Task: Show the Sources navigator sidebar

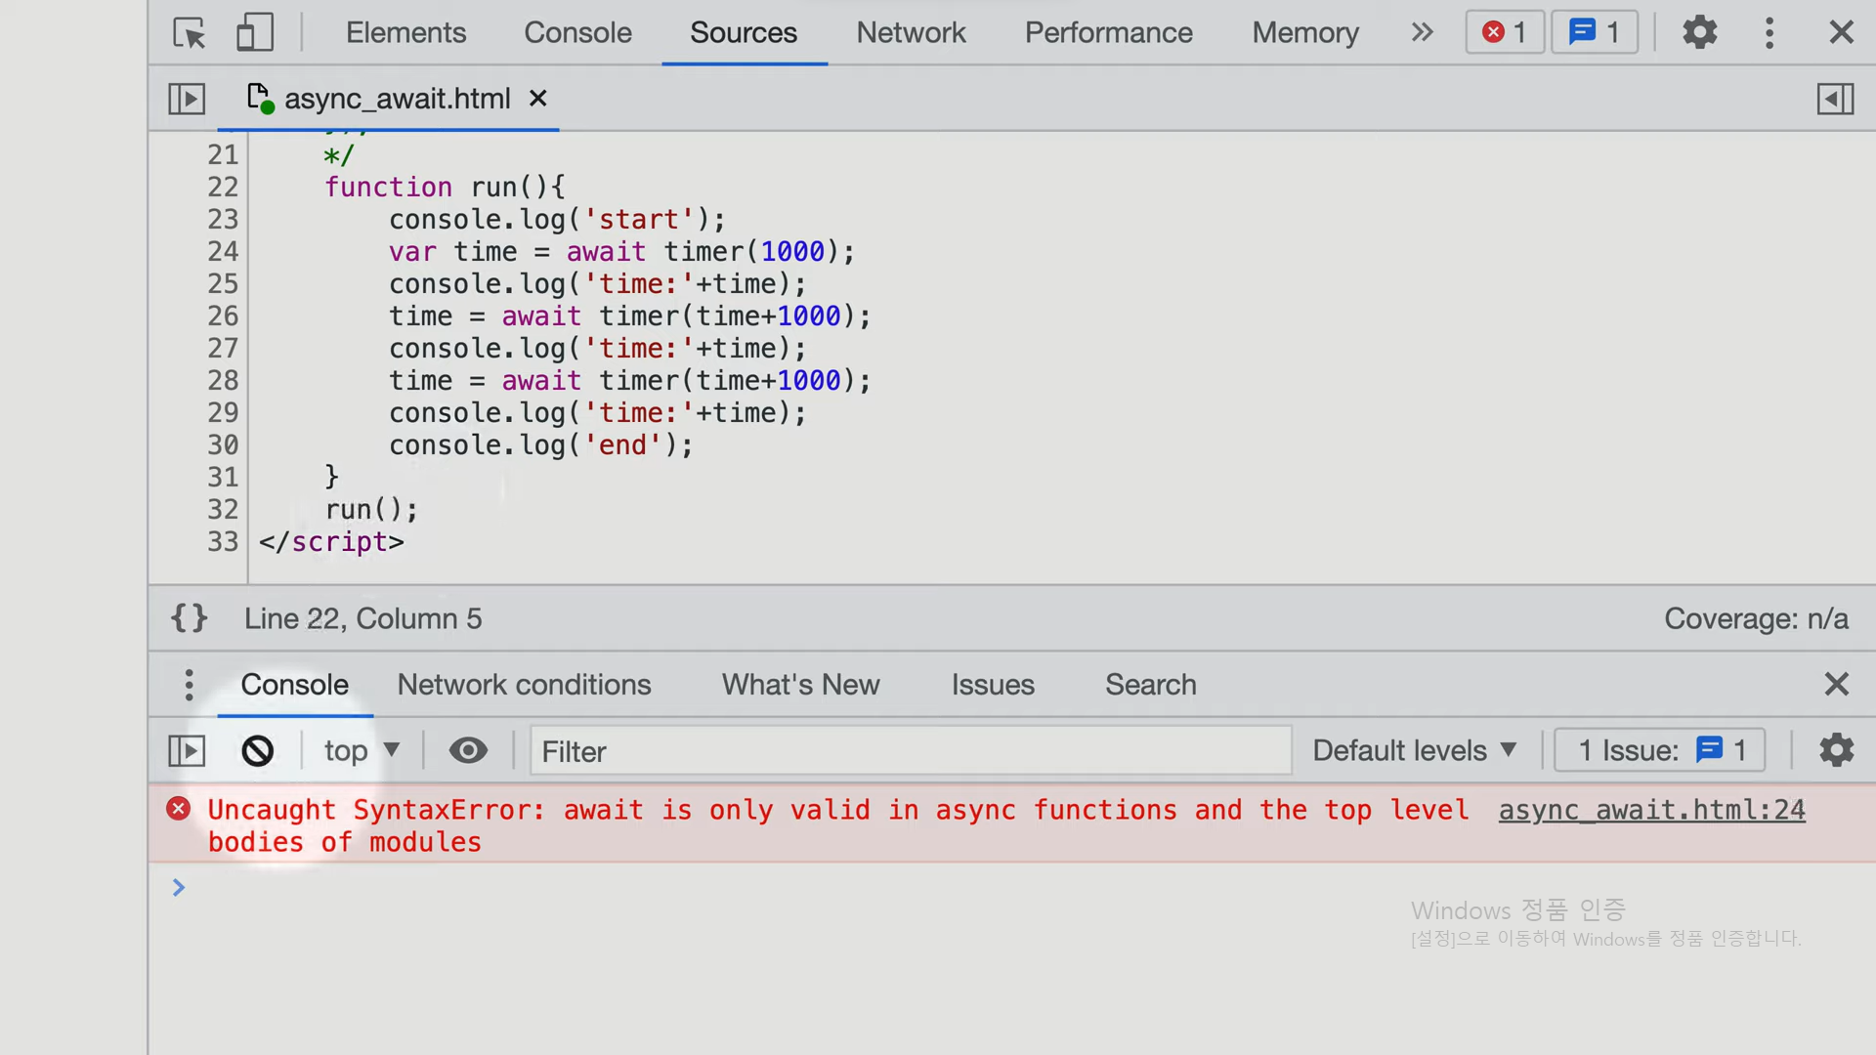Action: [x=187, y=99]
